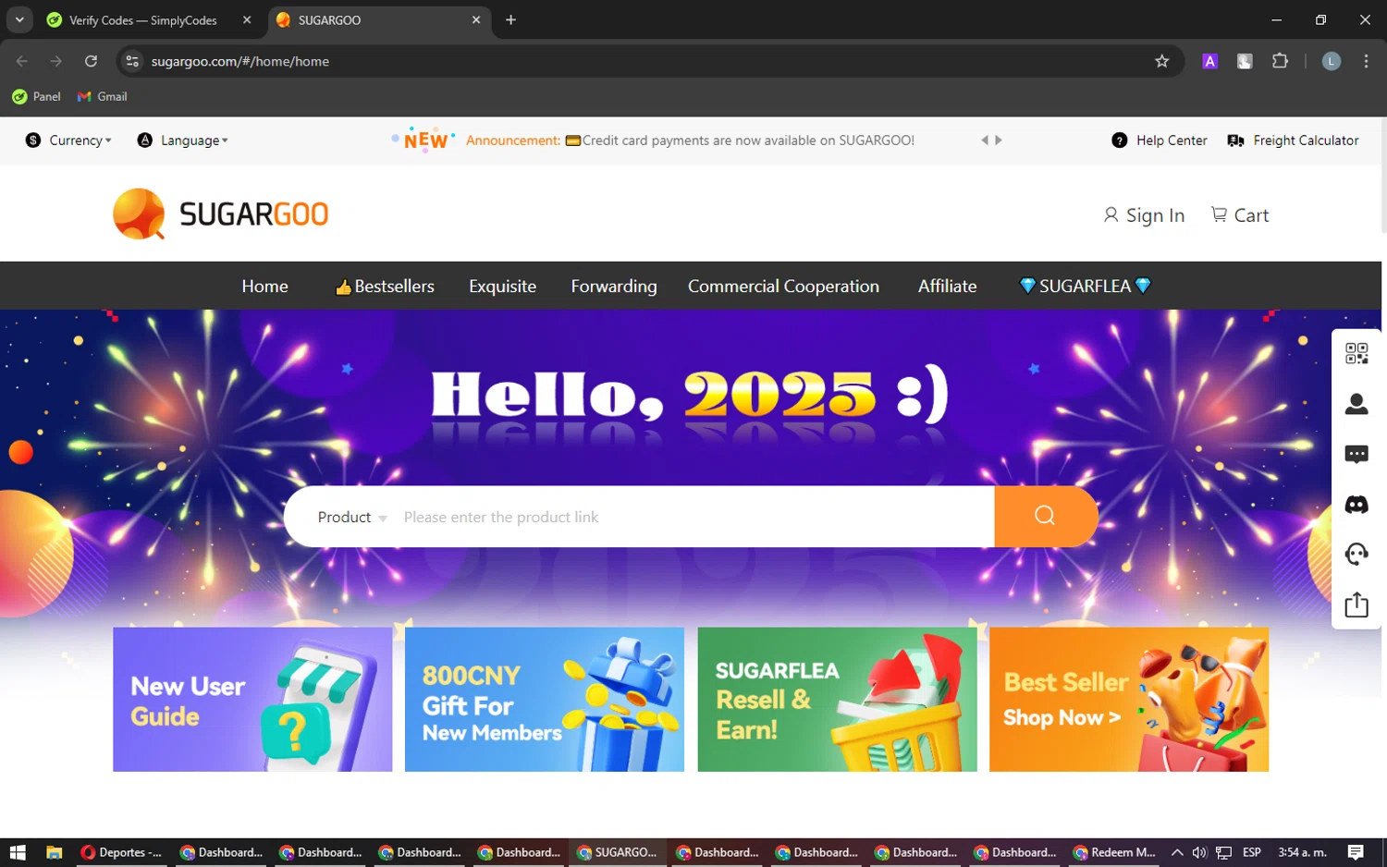Open the taskbar network icon
This screenshot has height=867, width=1387.
click(x=1223, y=852)
